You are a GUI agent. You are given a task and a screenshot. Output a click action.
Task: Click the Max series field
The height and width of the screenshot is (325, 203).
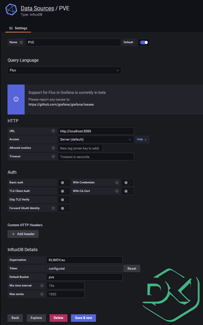click(66, 294)
